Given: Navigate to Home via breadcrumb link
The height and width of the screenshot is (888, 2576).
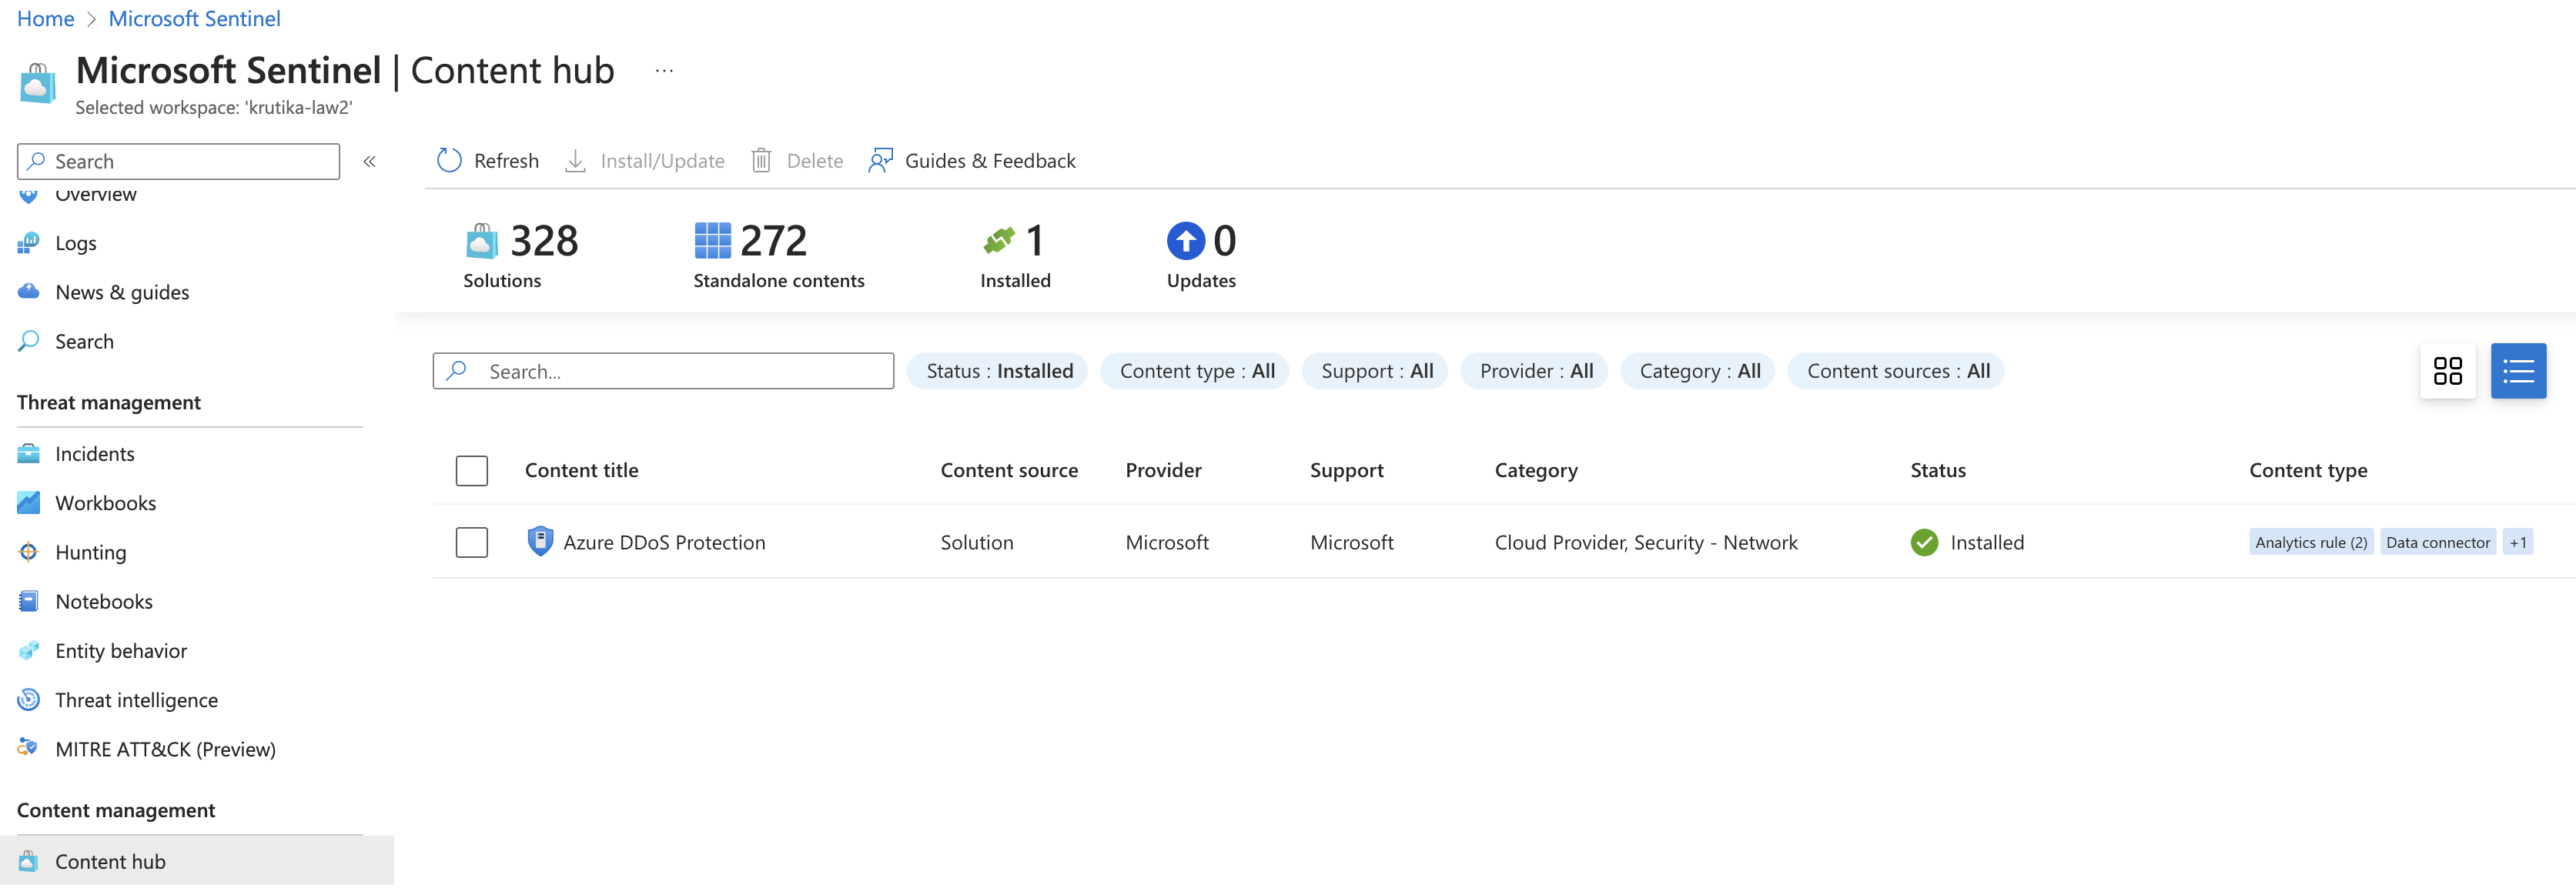Looking at the screenshot, I should 45,18.
